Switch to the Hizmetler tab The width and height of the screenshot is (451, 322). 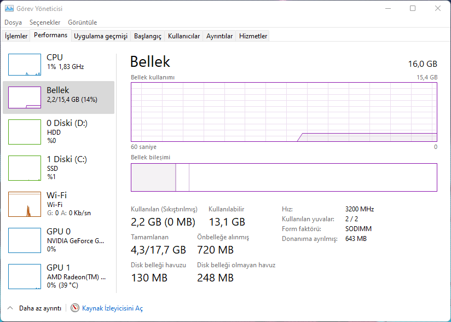click(x=253, y=36)
